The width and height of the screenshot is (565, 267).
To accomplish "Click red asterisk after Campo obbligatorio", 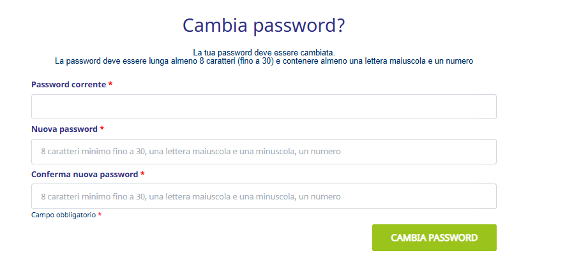I will 100,215.
